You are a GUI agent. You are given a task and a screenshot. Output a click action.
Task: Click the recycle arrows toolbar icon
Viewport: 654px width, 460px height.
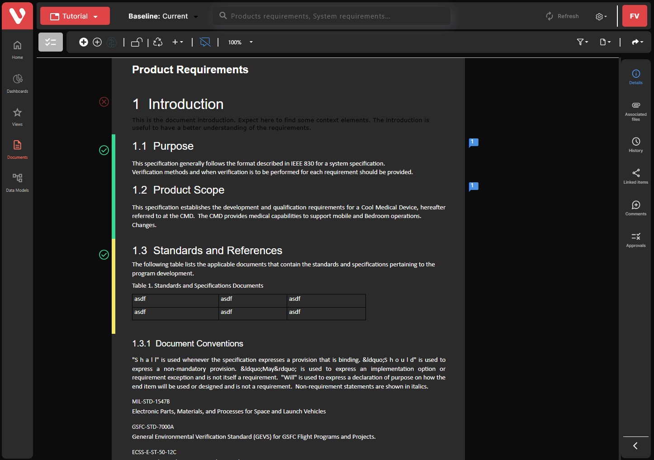tap(158, 42)
